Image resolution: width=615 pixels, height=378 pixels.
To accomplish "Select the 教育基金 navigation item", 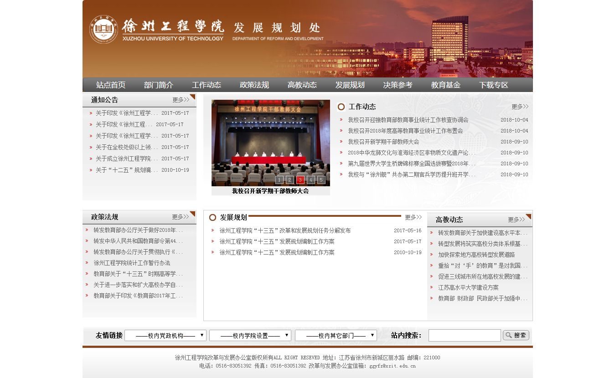I will click(x=446, y=85).
